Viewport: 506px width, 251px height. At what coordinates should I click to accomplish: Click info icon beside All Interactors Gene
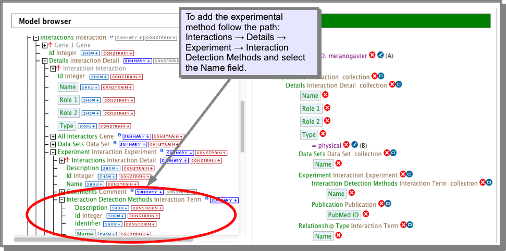118,134
